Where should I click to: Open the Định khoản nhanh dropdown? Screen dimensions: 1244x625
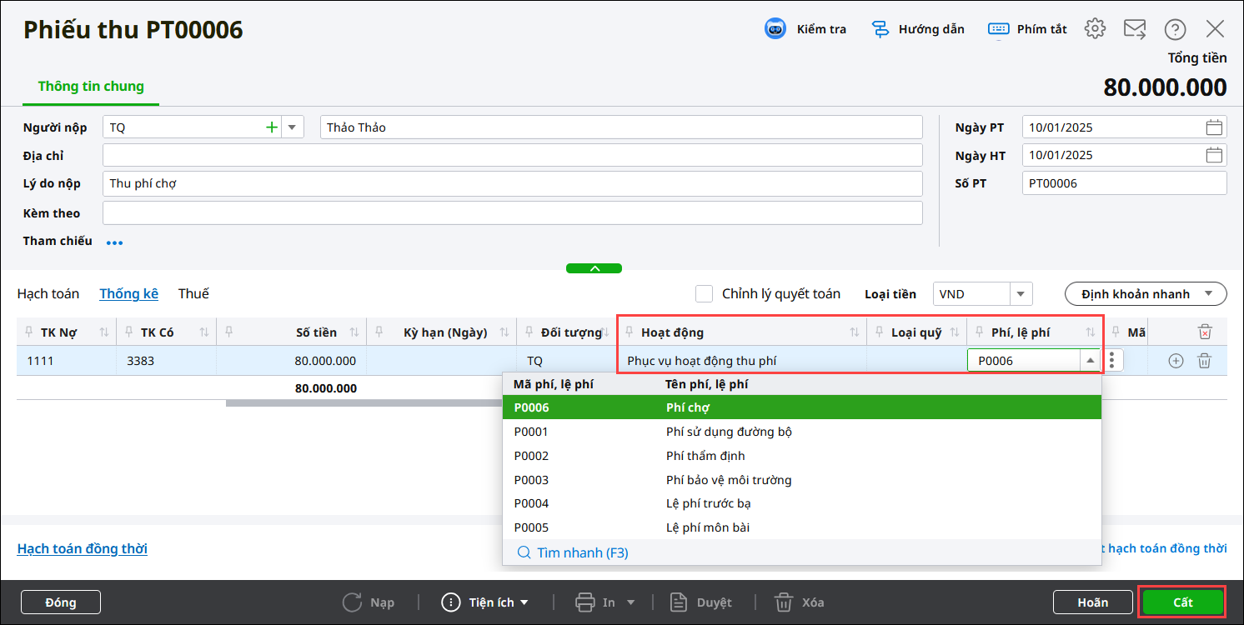pos(1145,293)
